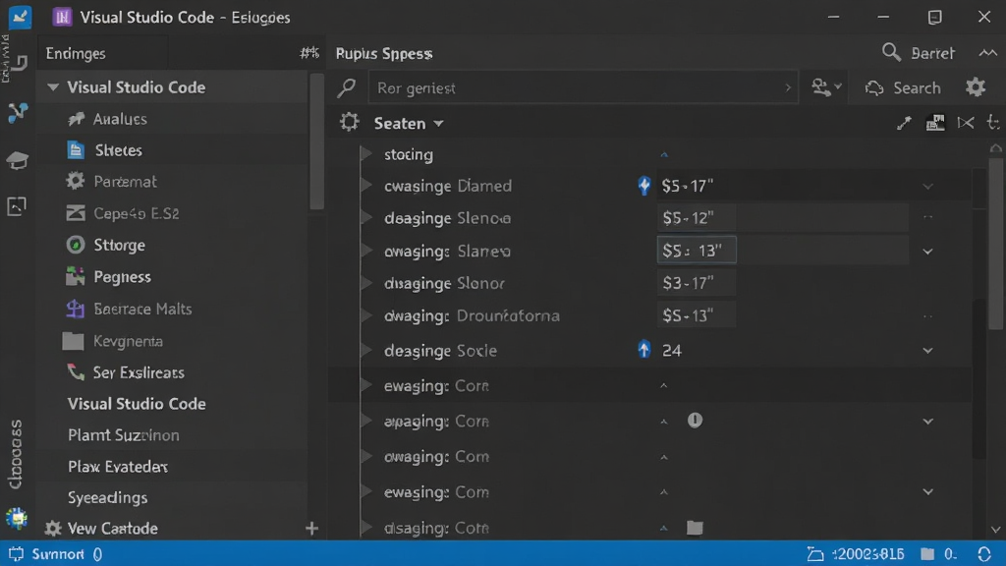
Task: Select Baeirtace Malts tree item
Action: coord(173,309)
